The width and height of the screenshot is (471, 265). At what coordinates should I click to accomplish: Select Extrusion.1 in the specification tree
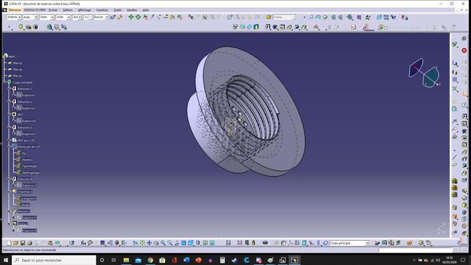point(25,89)
